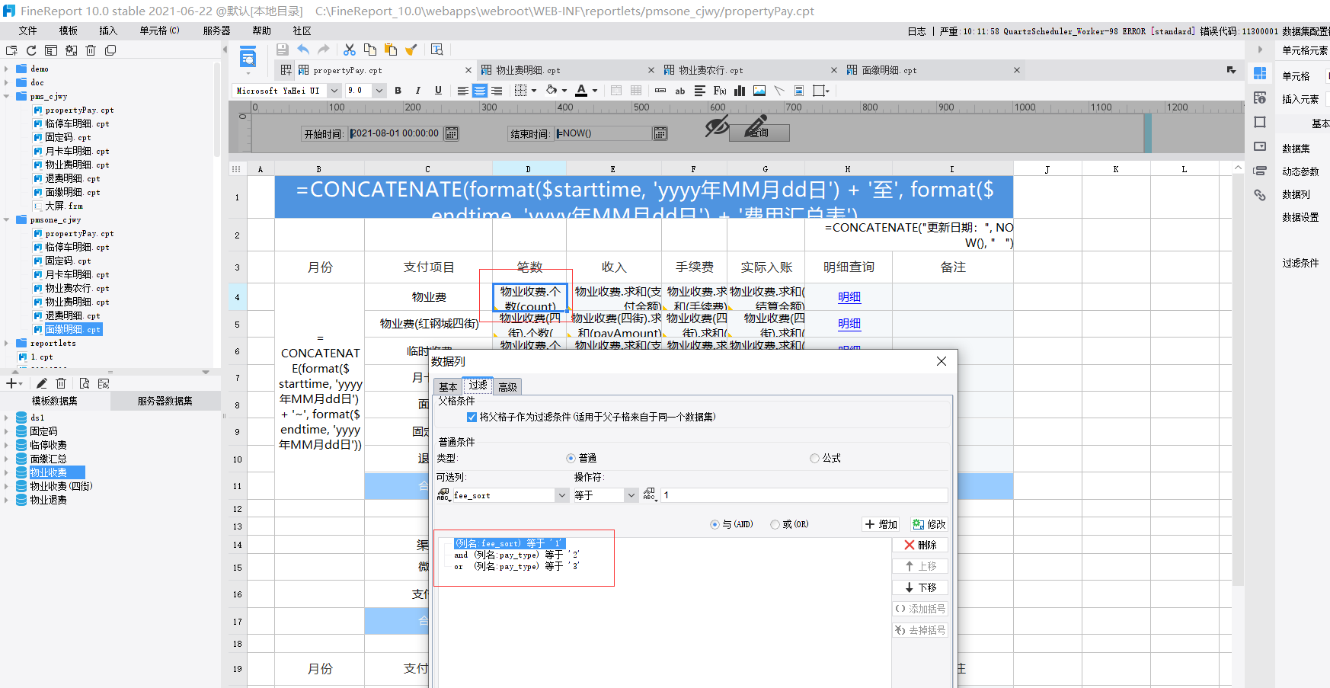The width and height of the screenshot is (1330, 688).
Task: Open the 等于 operator dropdown
Action: [x=631, y=495]
